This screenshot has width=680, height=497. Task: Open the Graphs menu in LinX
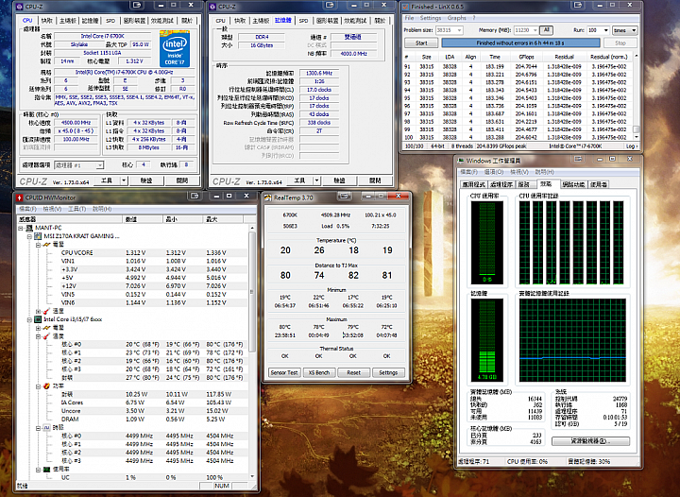pos(457,18)
